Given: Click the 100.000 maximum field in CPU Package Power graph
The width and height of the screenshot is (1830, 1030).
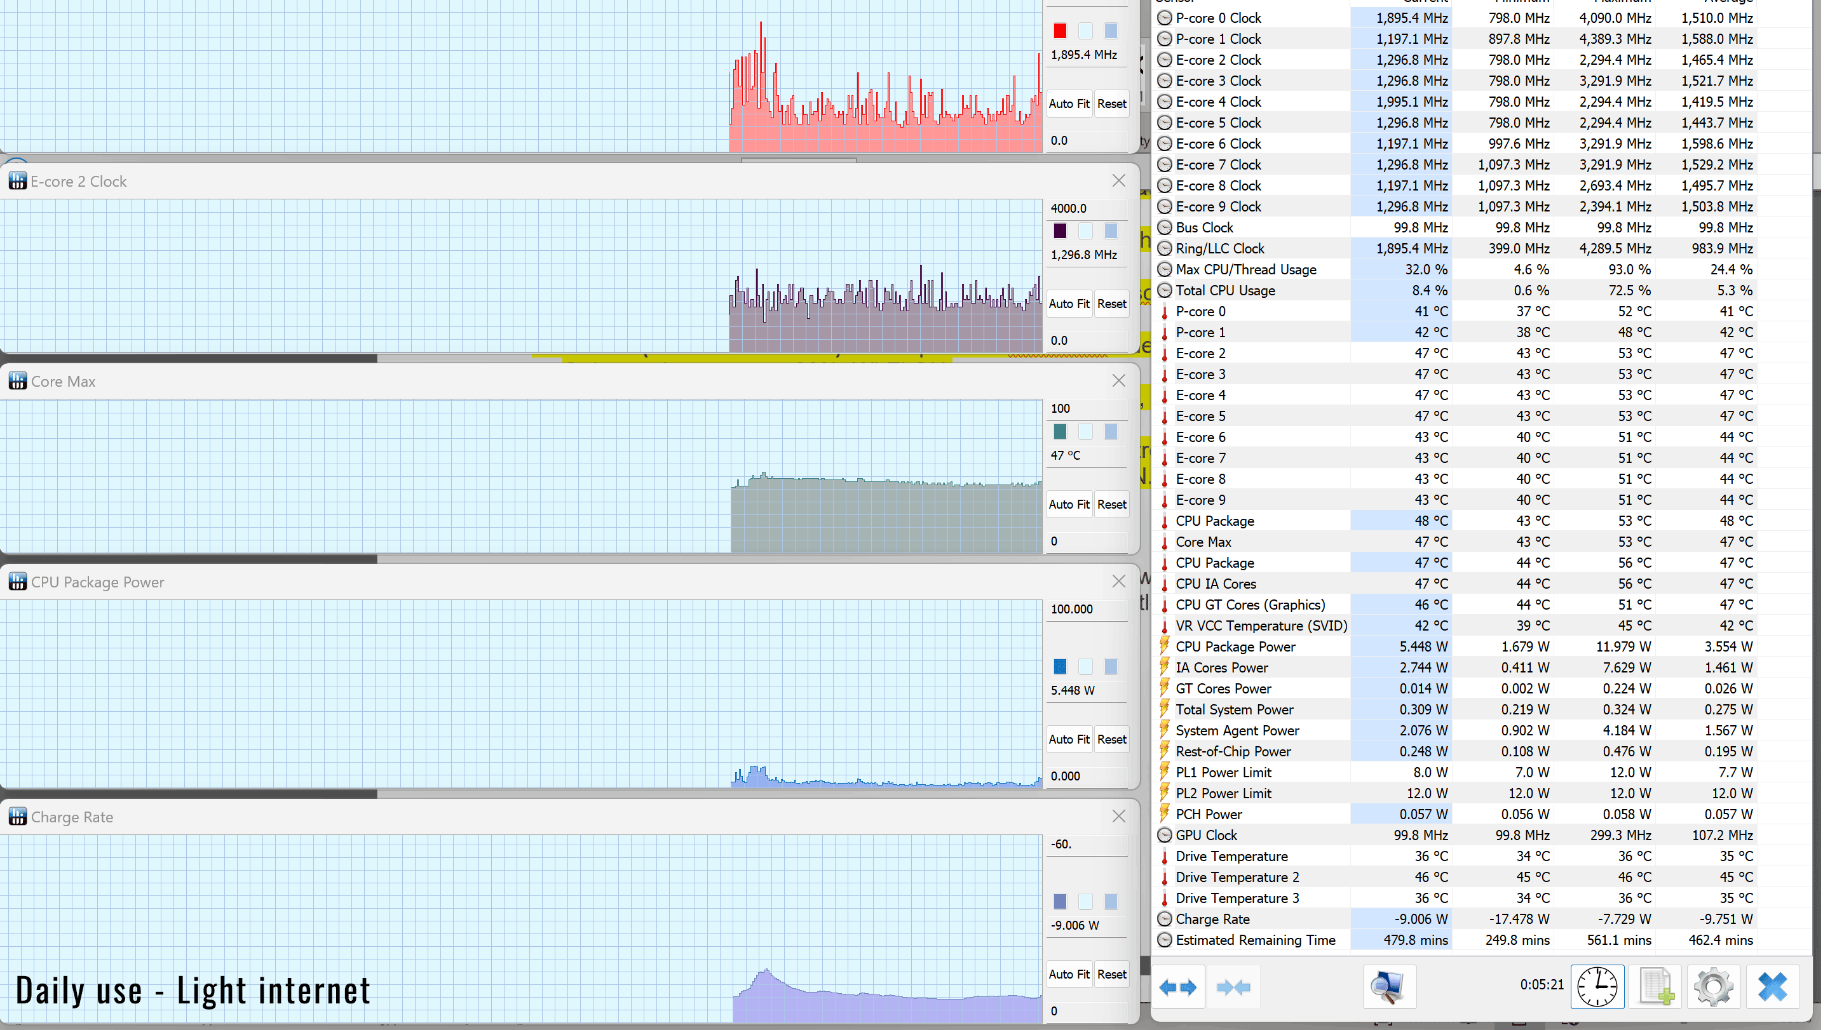Looking at the screenshot, I should coord(1087,610).
